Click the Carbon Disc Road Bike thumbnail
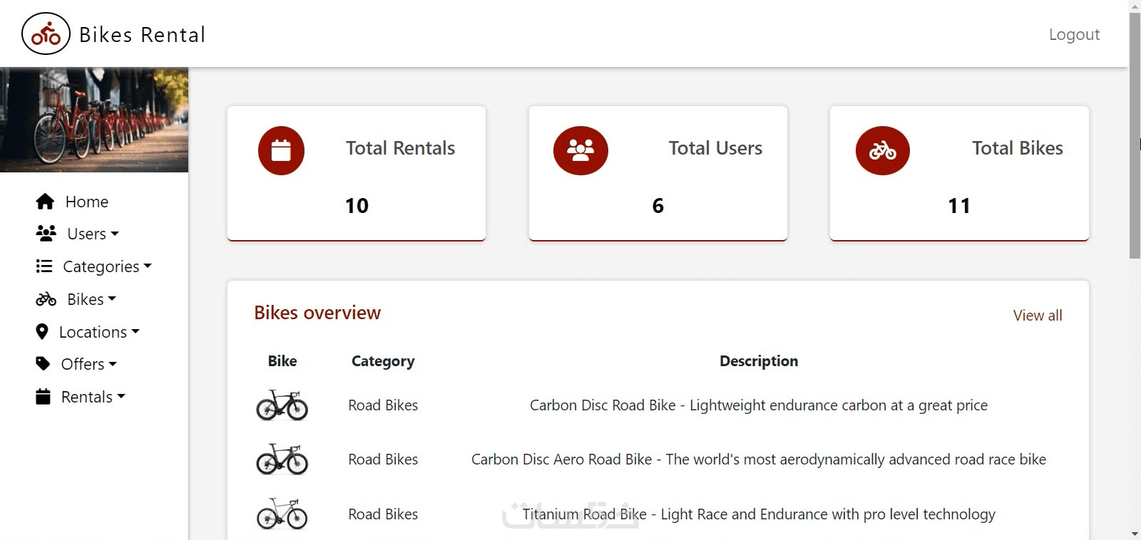This screenshot has width=1141, height=540. (282, 405)
